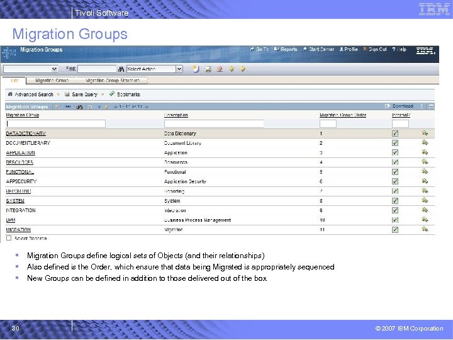Click 'Business Process Management' description cell
Viewport: 453px width, 340px height.
click(198, 220)
